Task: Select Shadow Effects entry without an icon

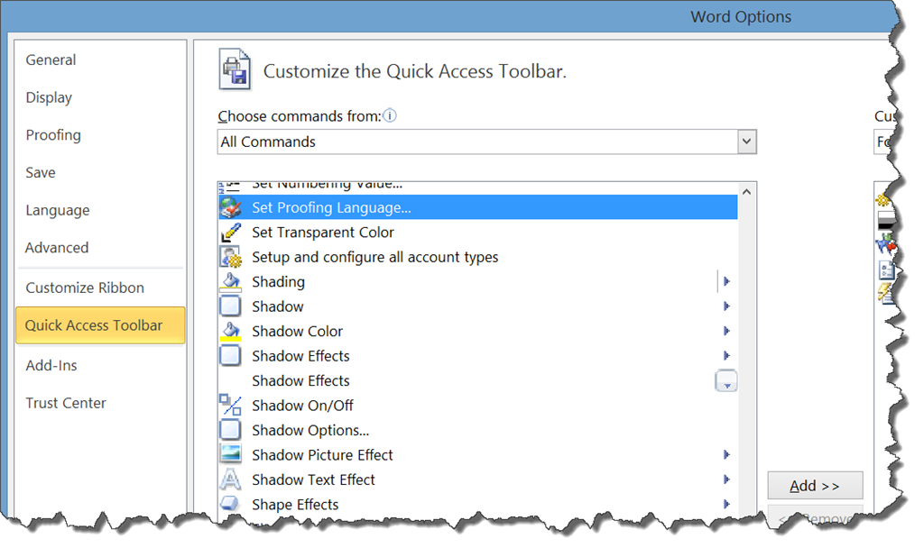Action: [x=478, y=380]
